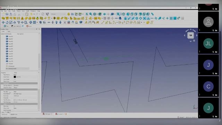Select the Draft Rotate tool
Screen dimensions: 222x125
tap(7, 22)
